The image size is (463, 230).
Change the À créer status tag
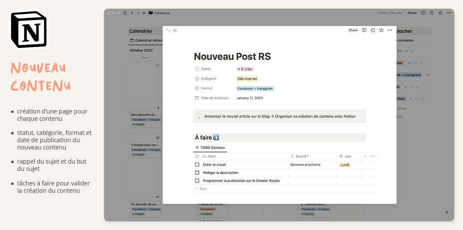click(245, 69)
